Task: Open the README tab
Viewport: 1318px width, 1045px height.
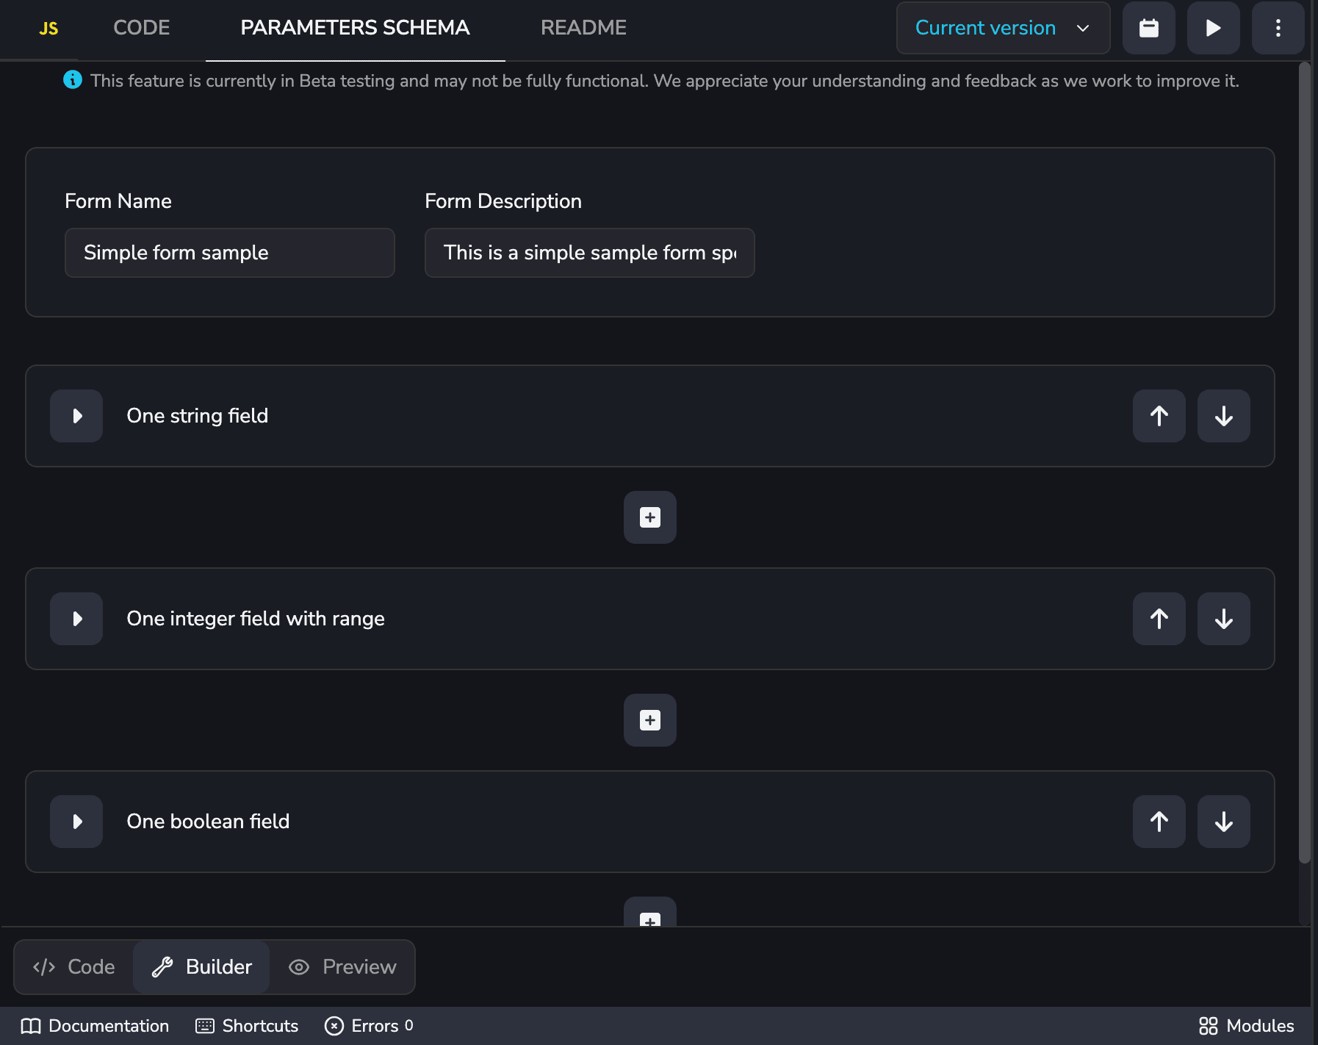Action: pyautogui.click(x=583, y=28)
